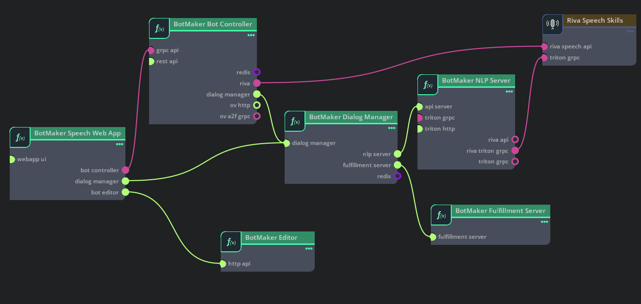The image size is (641, 304).
Task: Open the three-dot menu on BotMaker Editor
Action: [x=309, y=249]
